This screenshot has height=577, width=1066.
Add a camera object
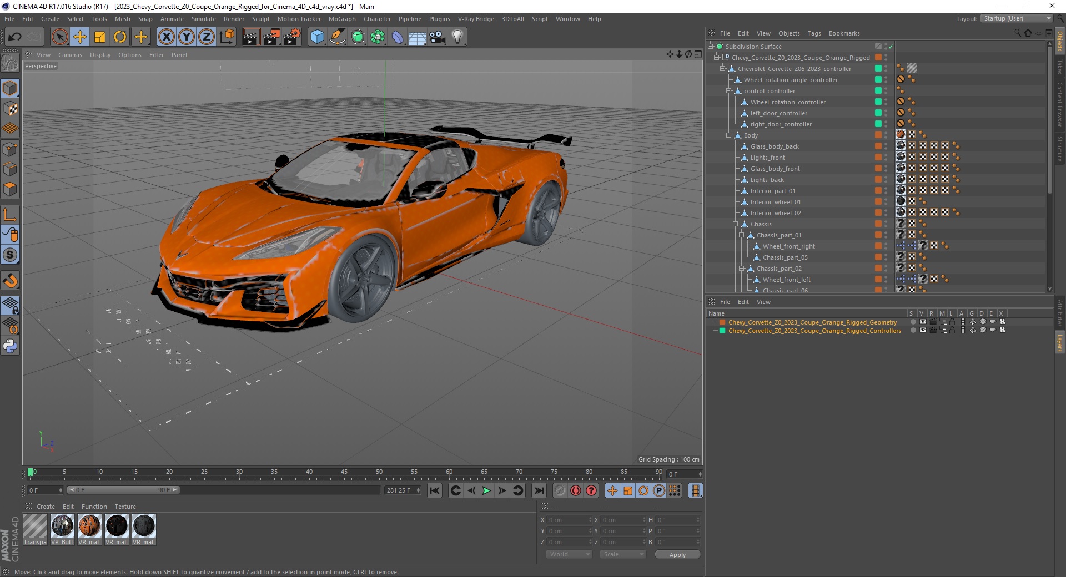(x=438, y=37)
